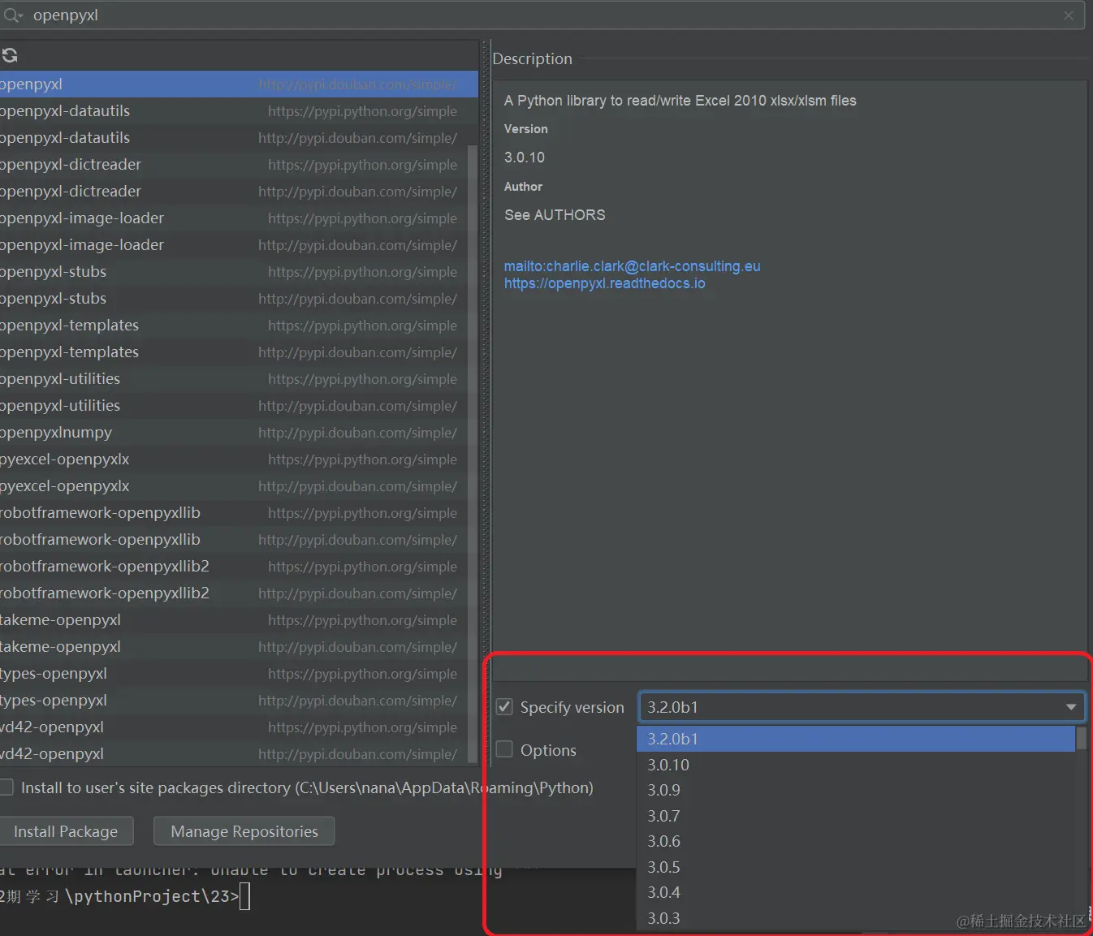Click the refresh packages icon
The width and height of the screenshot is (1093, 936).
(x=10, y=55)
